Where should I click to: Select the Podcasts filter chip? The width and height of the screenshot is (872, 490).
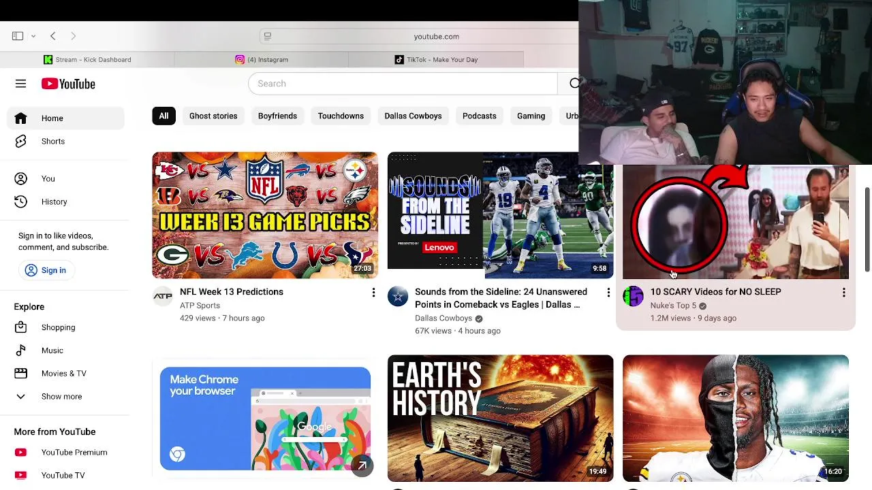click(x=479, y=116)
